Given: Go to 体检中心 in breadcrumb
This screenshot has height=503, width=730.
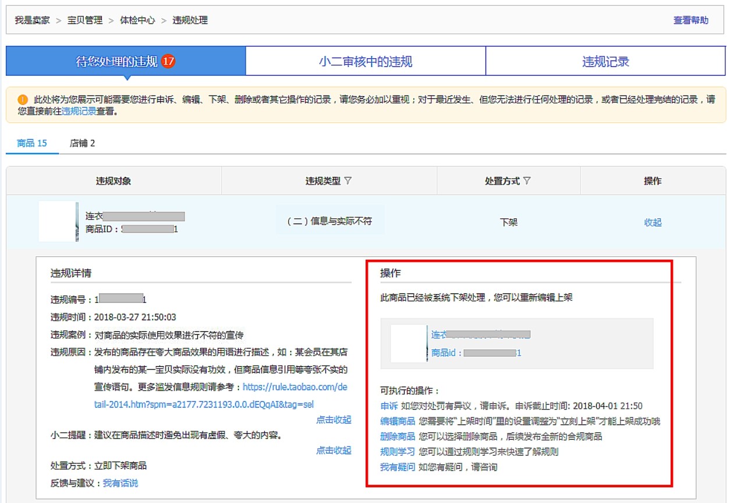Looking at the screenshot, I should 137,20.
